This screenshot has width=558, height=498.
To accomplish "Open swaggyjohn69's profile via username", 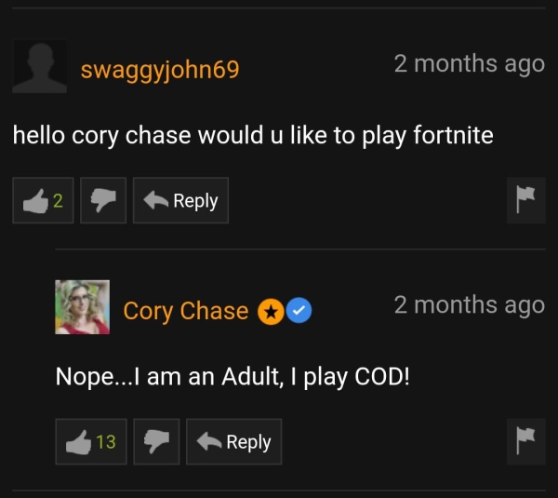I will pos(160,70).
